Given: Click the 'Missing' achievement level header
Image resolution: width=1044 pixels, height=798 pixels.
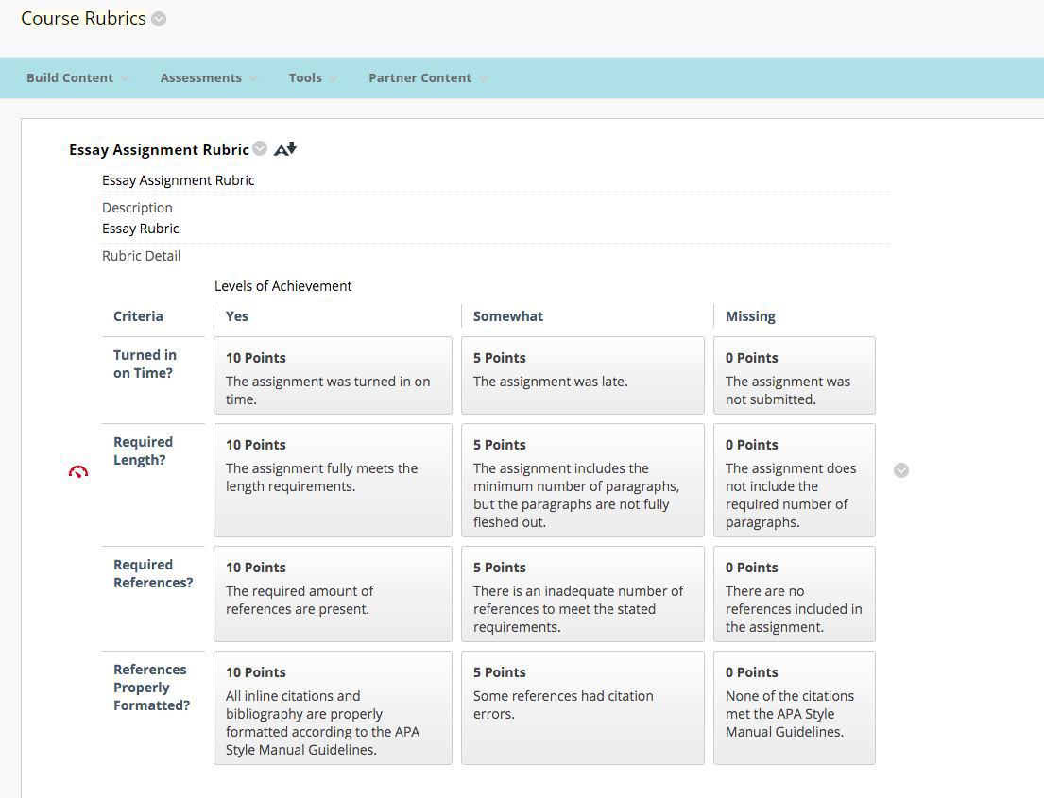Looking at the screenshot, I should 750,316.
